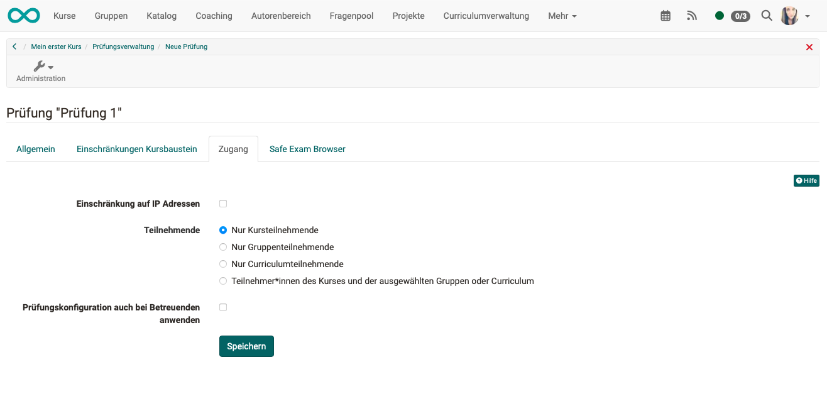Switch to the Safe Exam Browser tab
This screenshot has height=394, width=827.
(x=307, y=148)
